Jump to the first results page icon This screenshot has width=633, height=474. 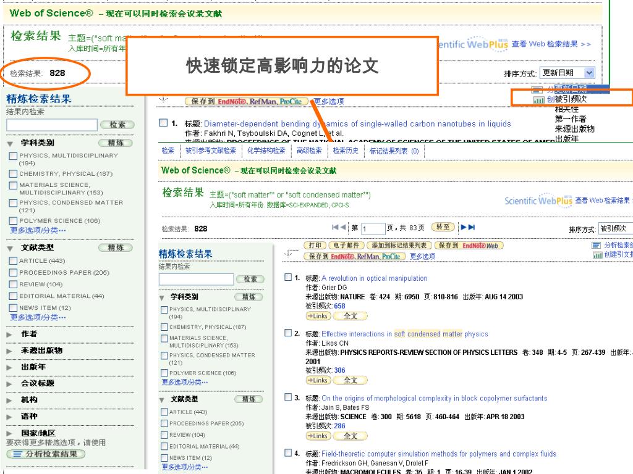pos(334,228)
